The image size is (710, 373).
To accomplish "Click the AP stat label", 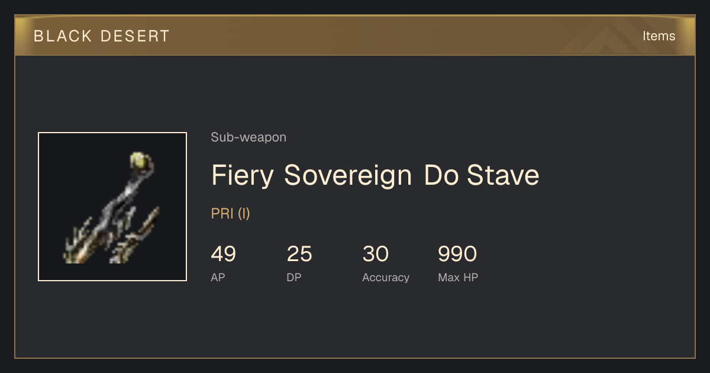I will (218, 277).
